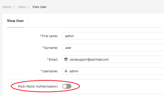Click the First name label

(50, 36)
